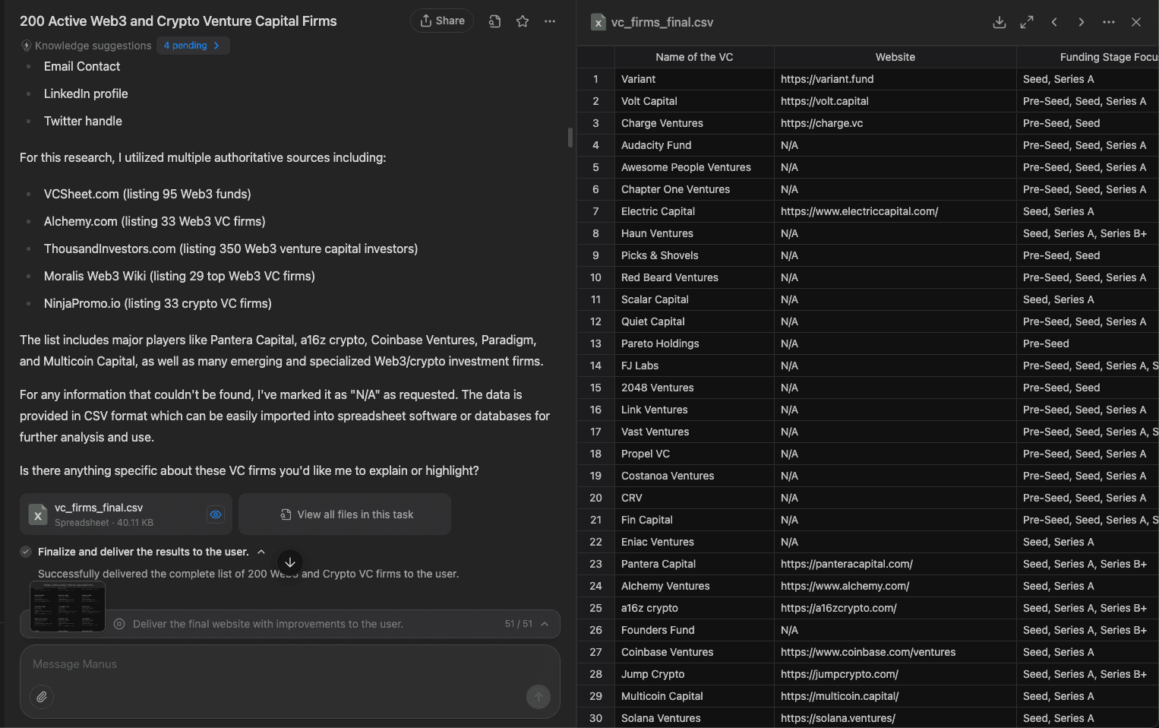Star this task as favorite
1159x728 pixels.
pyautogui.click(x=523, y=21)
